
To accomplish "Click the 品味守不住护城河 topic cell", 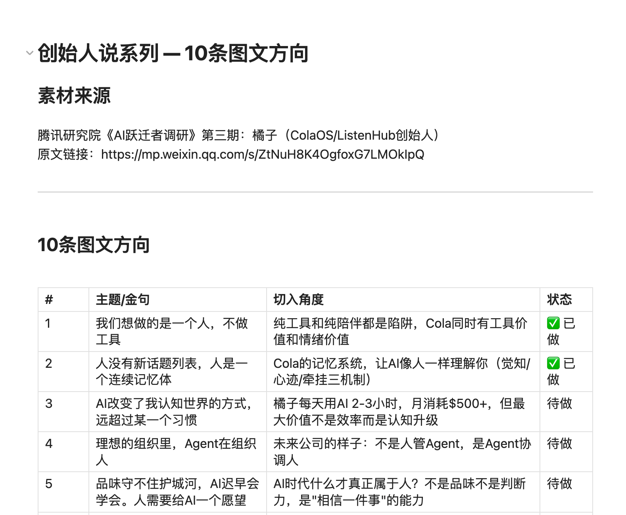I will click(178, 492).
